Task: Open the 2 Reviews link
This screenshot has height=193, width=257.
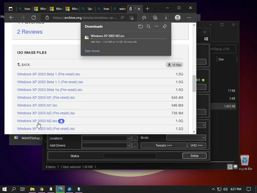Action: tap(30, 32)
